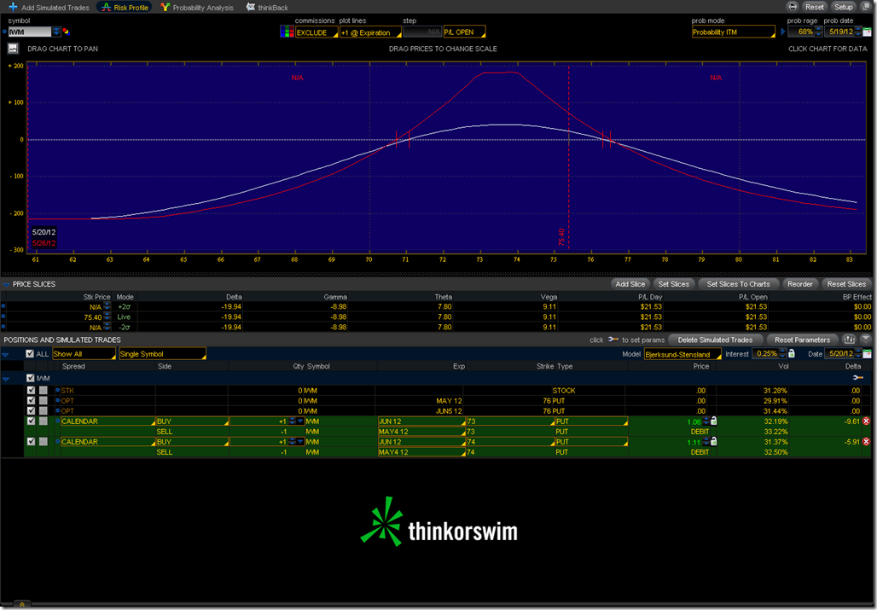Click the Probability Analysis Y-shaped icon

[165, 8]
